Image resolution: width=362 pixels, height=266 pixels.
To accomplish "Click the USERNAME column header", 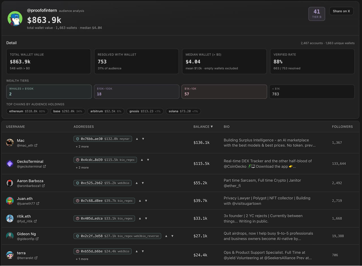I will pos(16,127).
